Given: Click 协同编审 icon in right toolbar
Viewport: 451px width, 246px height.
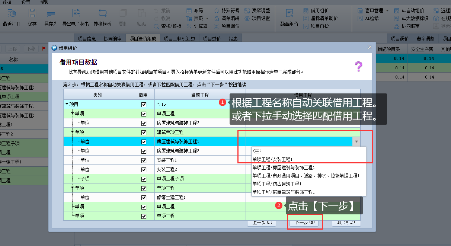Looking at the screenshot, I should 407,26.
